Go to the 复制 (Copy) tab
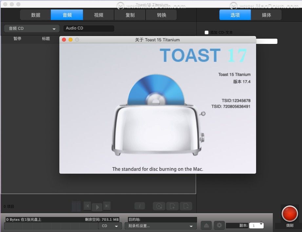Screen dimensions: 302x232 130,15
